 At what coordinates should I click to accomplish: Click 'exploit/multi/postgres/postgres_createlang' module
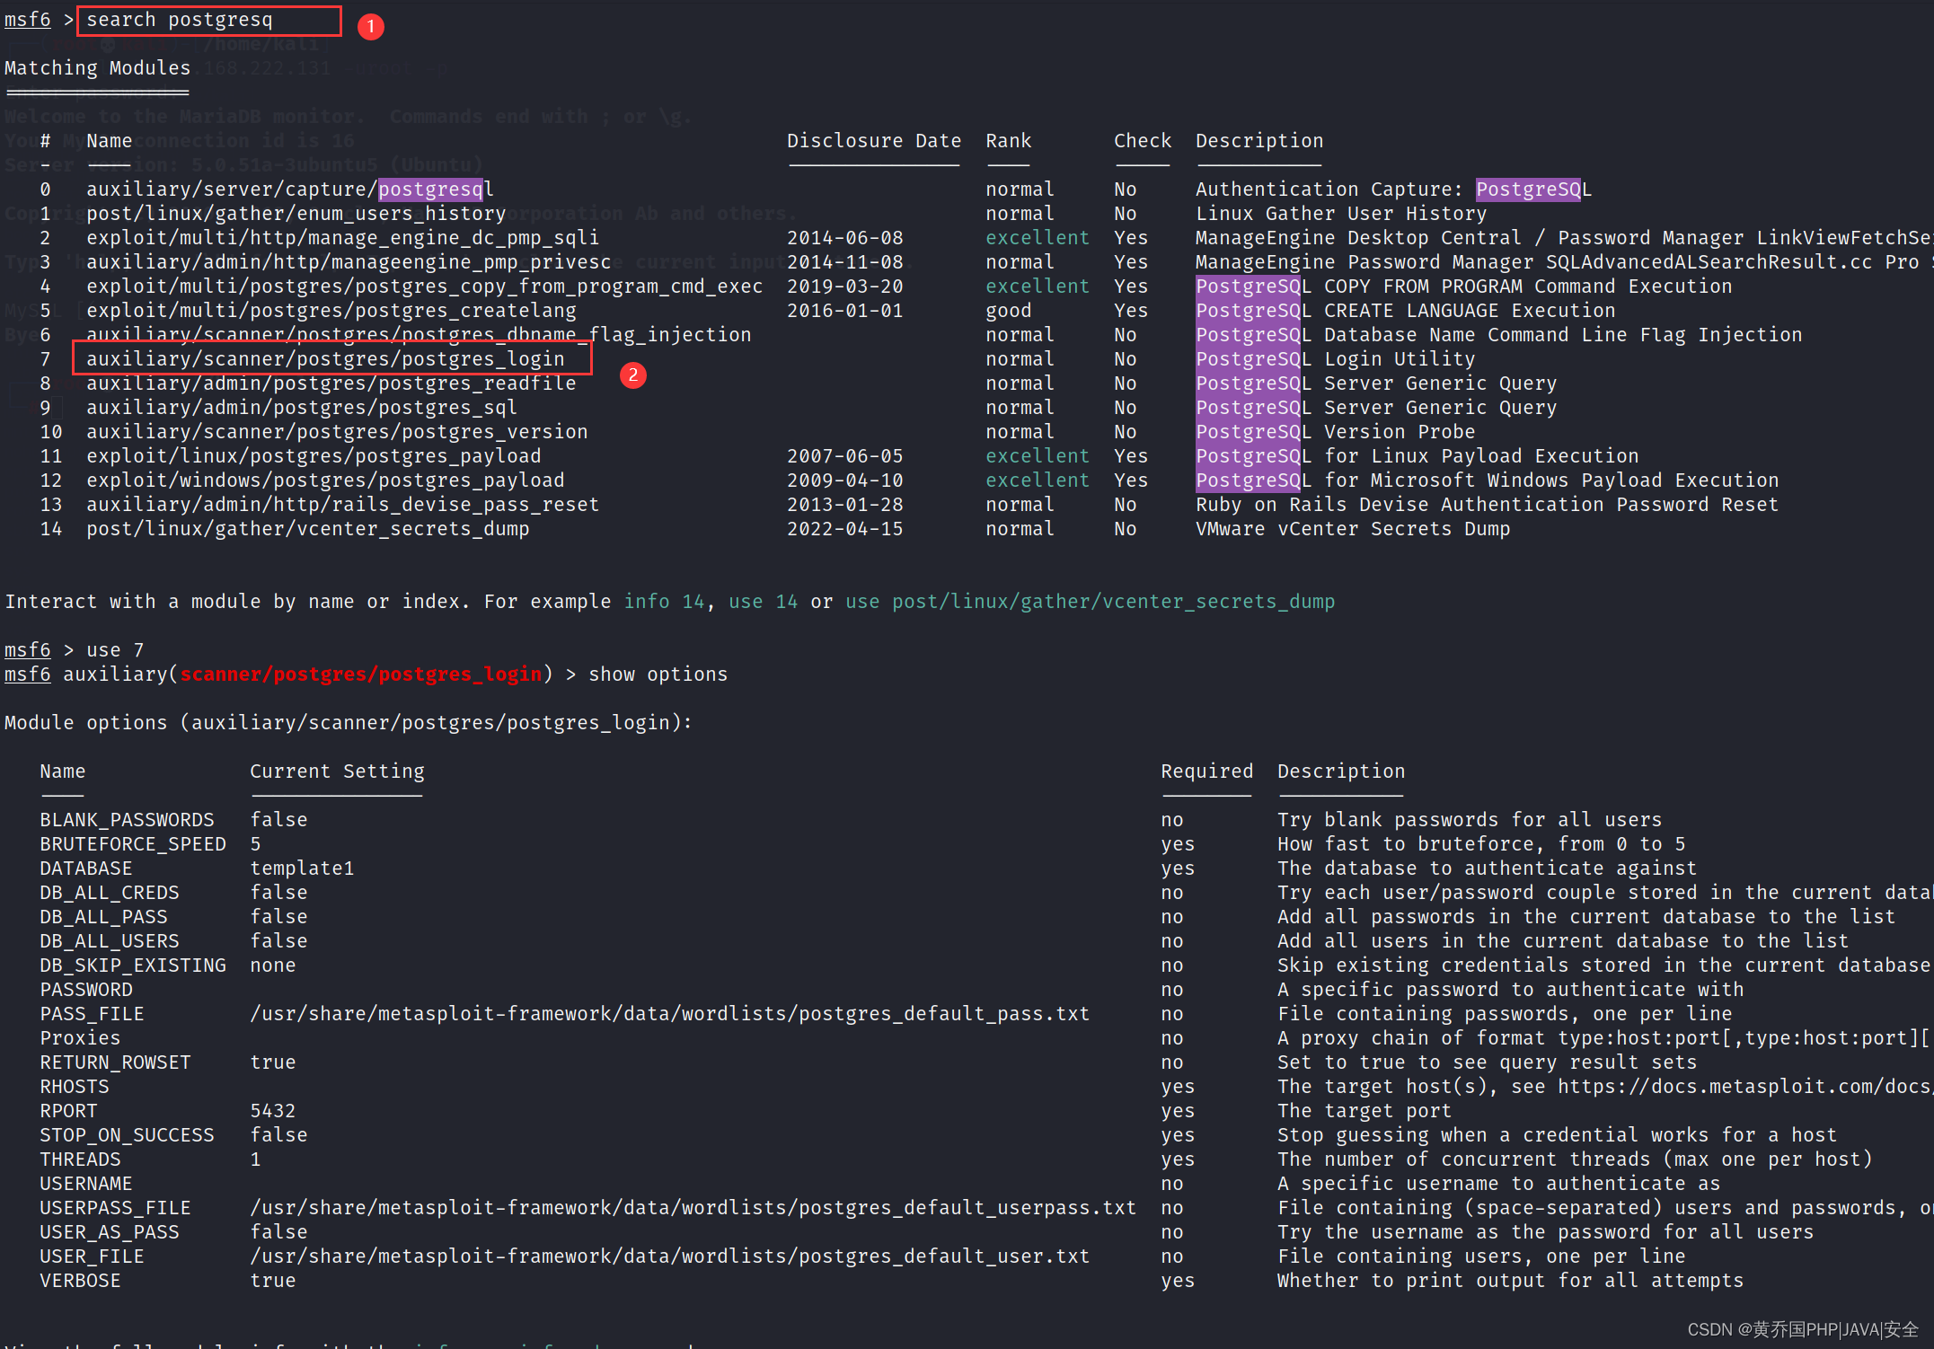[x=331, y=311]
